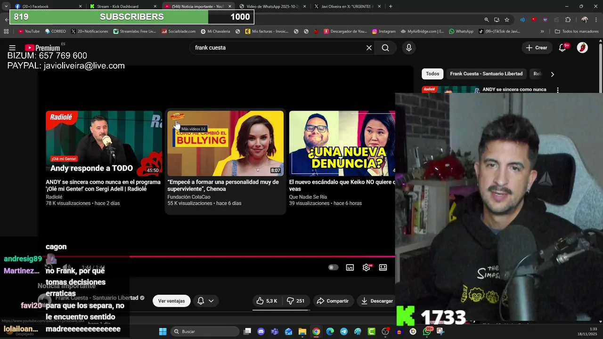Toggle the autoplay switch in player
This screenshot has width=603, height=339.
click(x=333, y=267)
